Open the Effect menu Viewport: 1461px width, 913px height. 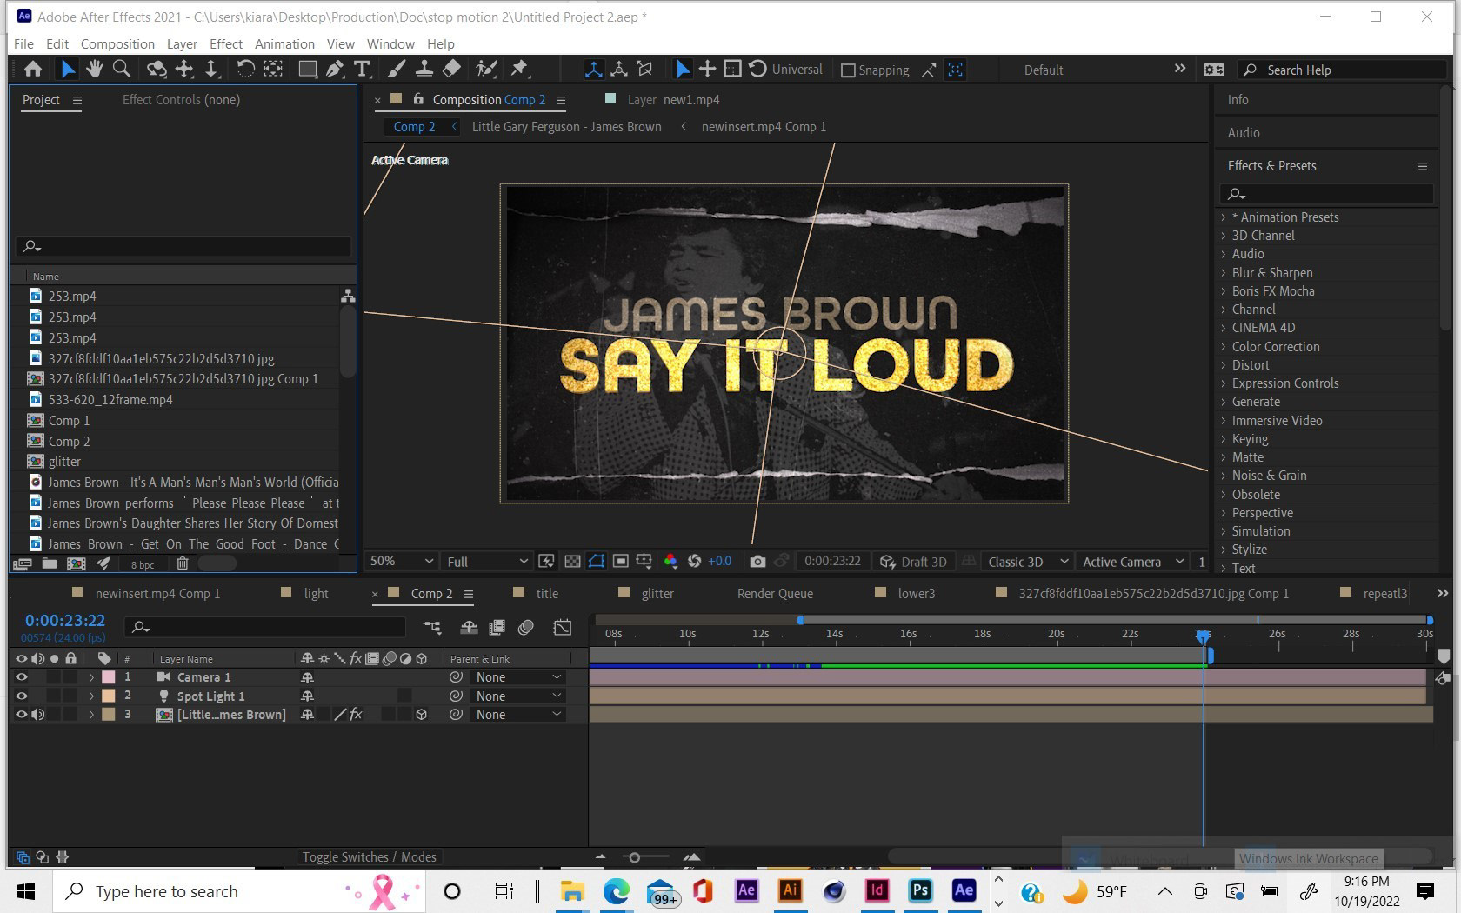point(225,43)
